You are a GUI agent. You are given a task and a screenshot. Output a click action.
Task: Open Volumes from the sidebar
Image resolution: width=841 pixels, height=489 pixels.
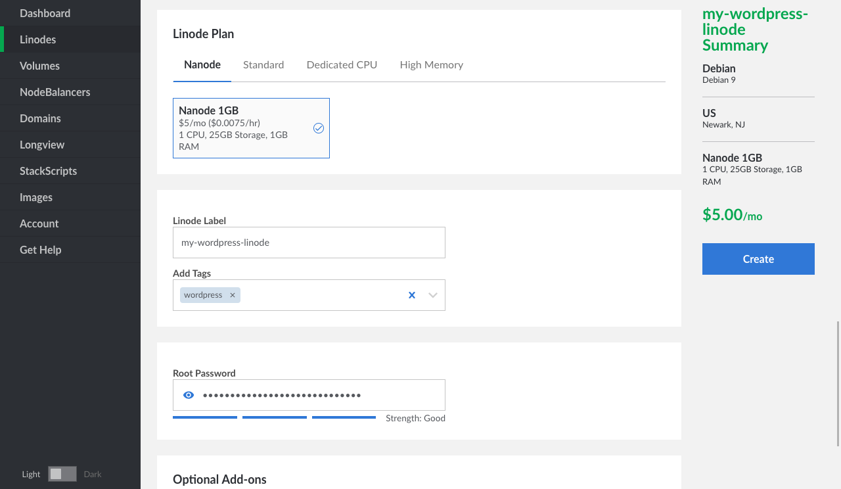point(39,66)
